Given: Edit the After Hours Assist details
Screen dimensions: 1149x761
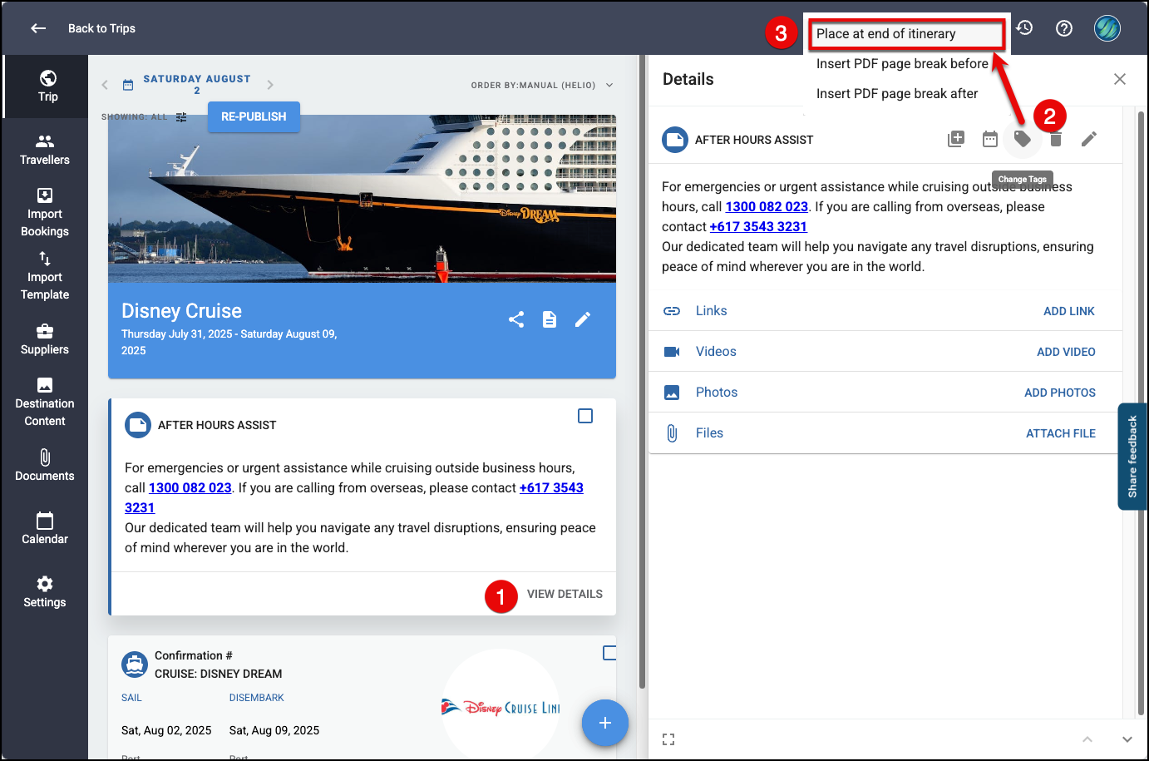Looking at the screenshot, I should [x=1089, y=139].
